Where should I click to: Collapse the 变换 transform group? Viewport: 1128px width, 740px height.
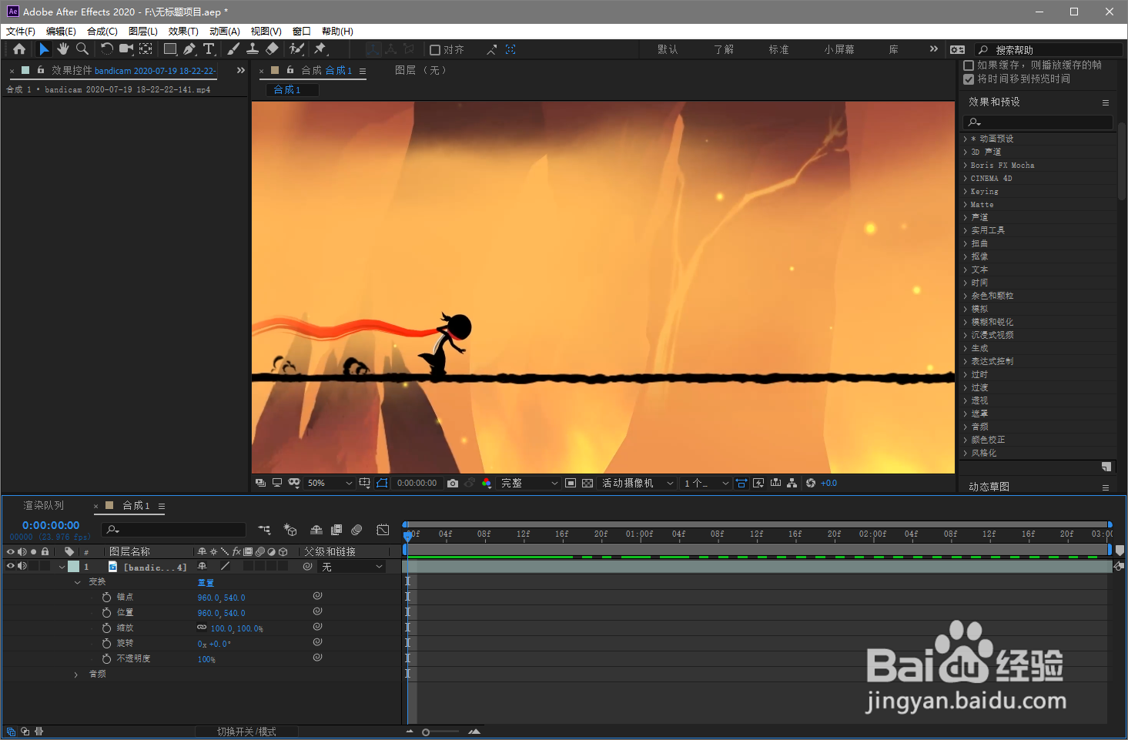click(77, 582)
